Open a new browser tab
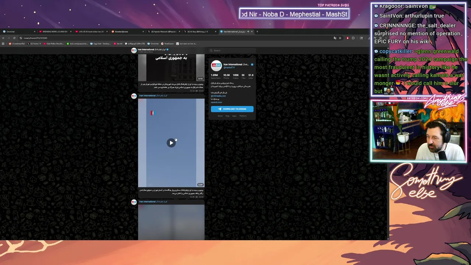The image size is (471, 265). pyautogui.click(x=257, y=32)
